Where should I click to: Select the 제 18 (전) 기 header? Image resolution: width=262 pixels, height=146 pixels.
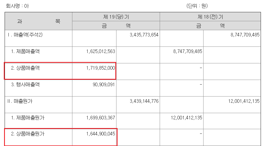pyautogui.click(x=210, y=17)
